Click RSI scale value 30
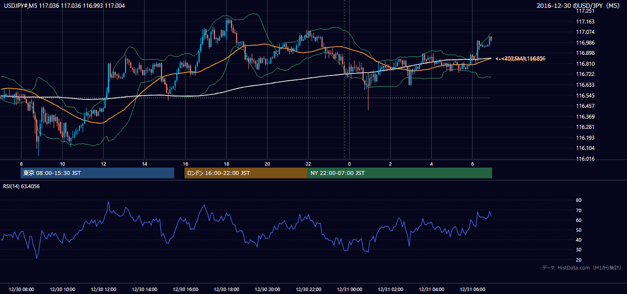The height and width of the screenshot is (294, 627). pyautogui.click(x=579, y=250)
